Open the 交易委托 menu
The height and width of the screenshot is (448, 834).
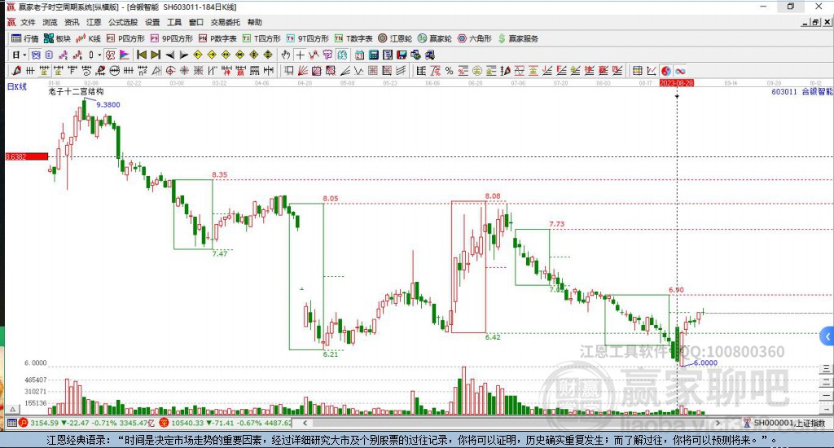(x=226, y=22)
